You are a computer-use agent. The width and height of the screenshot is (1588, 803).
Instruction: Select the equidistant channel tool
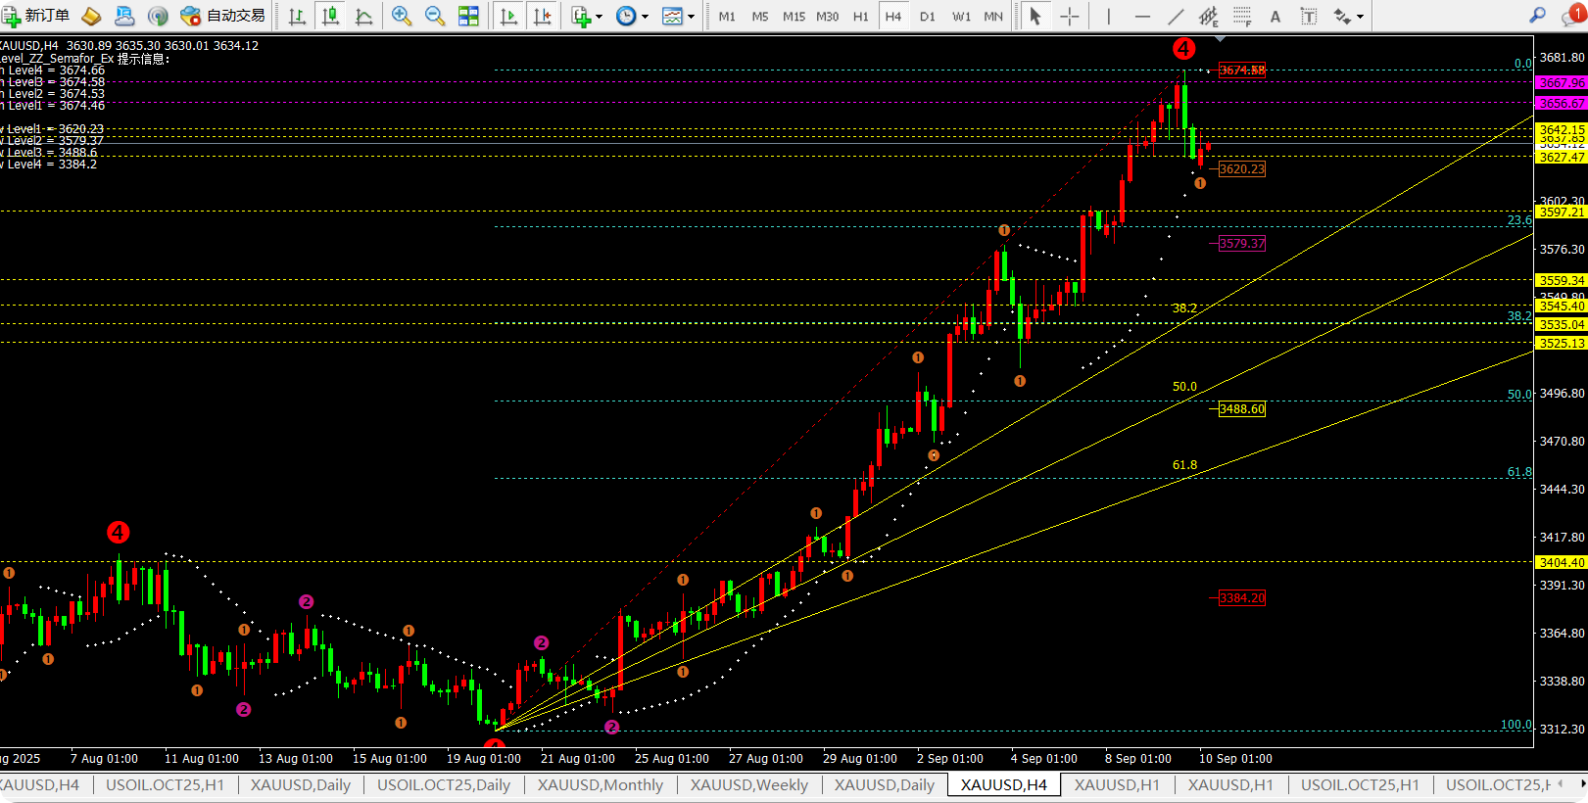[x=1209, y=16]
